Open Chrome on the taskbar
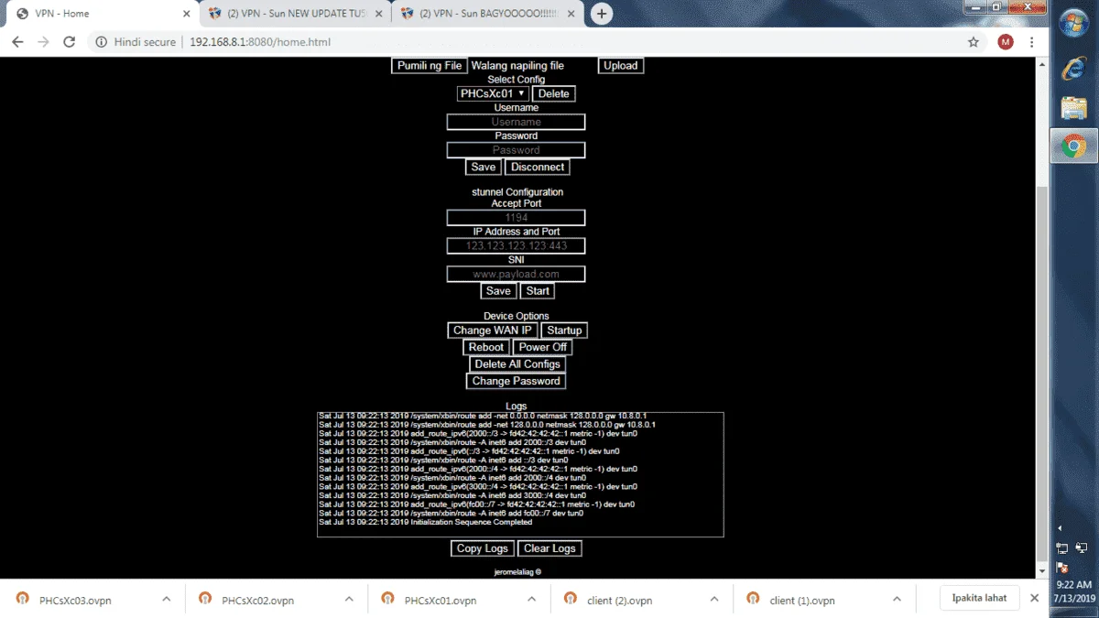Viewport: 1099px width, 618px height. (x=1073, y=146)
